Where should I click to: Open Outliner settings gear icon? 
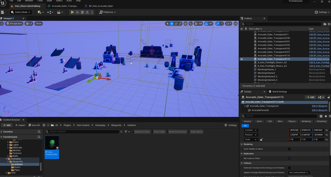[329, 24]
